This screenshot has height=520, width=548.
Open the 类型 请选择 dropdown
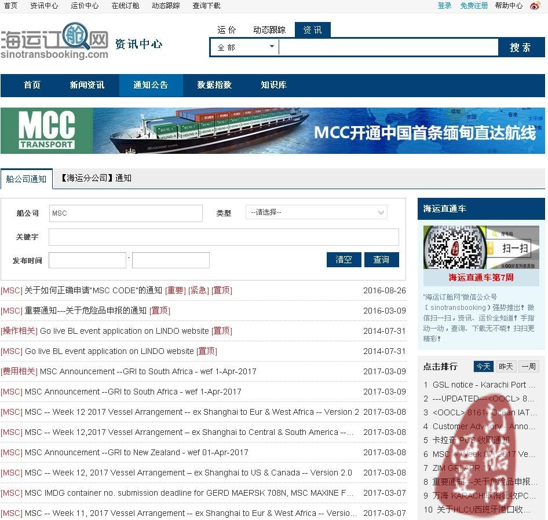[316, 212]
